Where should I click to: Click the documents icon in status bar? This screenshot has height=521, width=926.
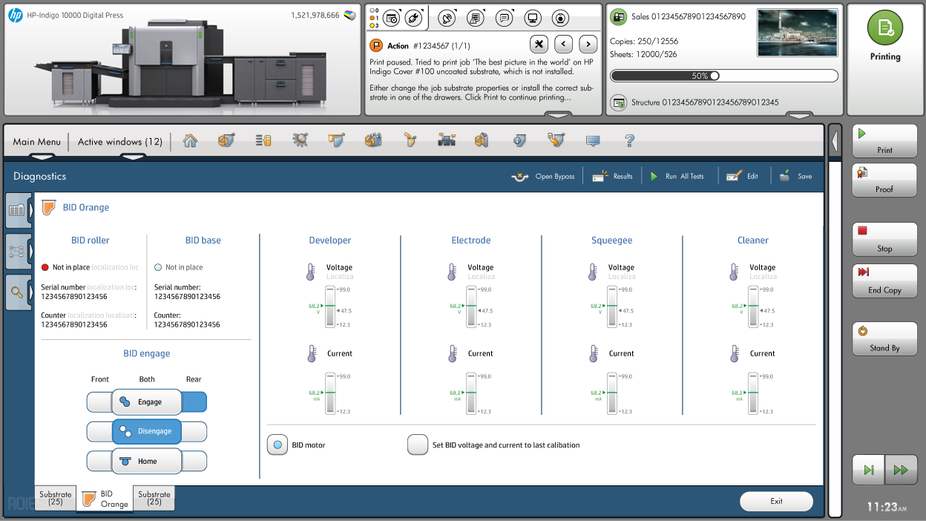click(476, 19)
